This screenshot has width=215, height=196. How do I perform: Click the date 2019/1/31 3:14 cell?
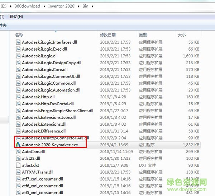click(x=114, y=131)
